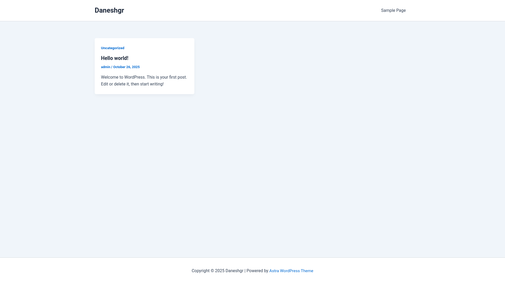Viewport: 505px width, 284px height.
Task: Click the 'start writing!' text in the excerpt
Action: [152, 84]
